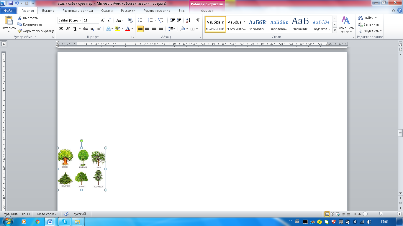Shrink font size with the smaller A icon

109,20
